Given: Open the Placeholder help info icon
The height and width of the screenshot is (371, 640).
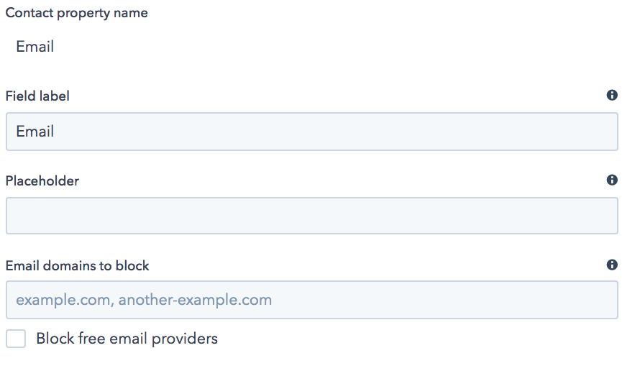Looking at the screenshot, I should click(x=612, y=180).
